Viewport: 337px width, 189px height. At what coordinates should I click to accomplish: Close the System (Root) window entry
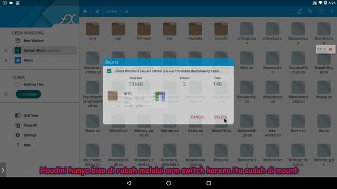[6, 50]
